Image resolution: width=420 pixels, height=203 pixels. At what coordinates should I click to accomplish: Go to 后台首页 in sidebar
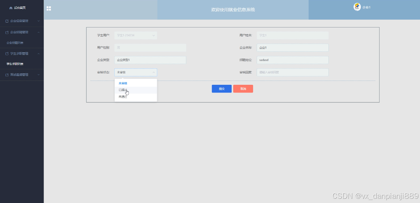(20, 8)
